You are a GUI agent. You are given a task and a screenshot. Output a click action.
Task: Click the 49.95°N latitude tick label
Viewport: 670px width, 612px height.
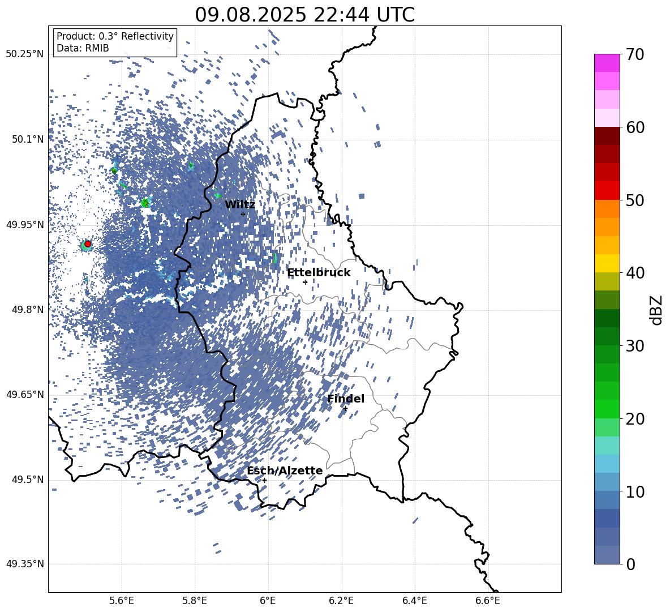pyautogui.click(x=25, y=224)
